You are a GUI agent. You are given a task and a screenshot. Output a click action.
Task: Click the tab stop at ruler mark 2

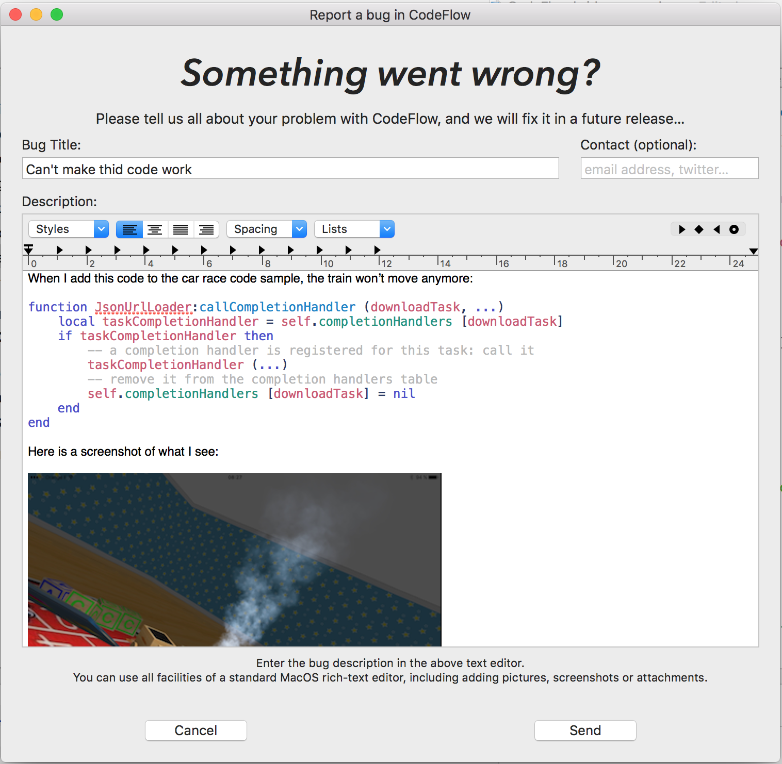[88, 250]
